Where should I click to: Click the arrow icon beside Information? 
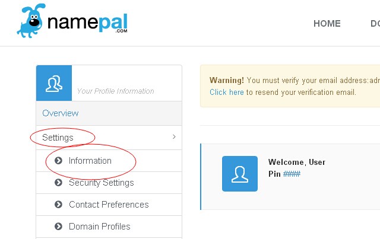click(x=58, y=161)
